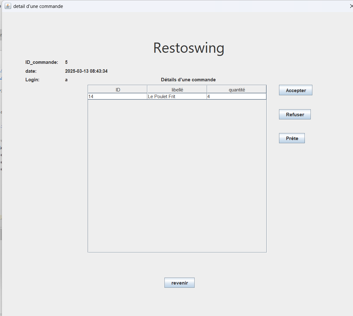This screenshot has height=316, width=353.
Task: Click the Prête button
Action: point(291,138)
